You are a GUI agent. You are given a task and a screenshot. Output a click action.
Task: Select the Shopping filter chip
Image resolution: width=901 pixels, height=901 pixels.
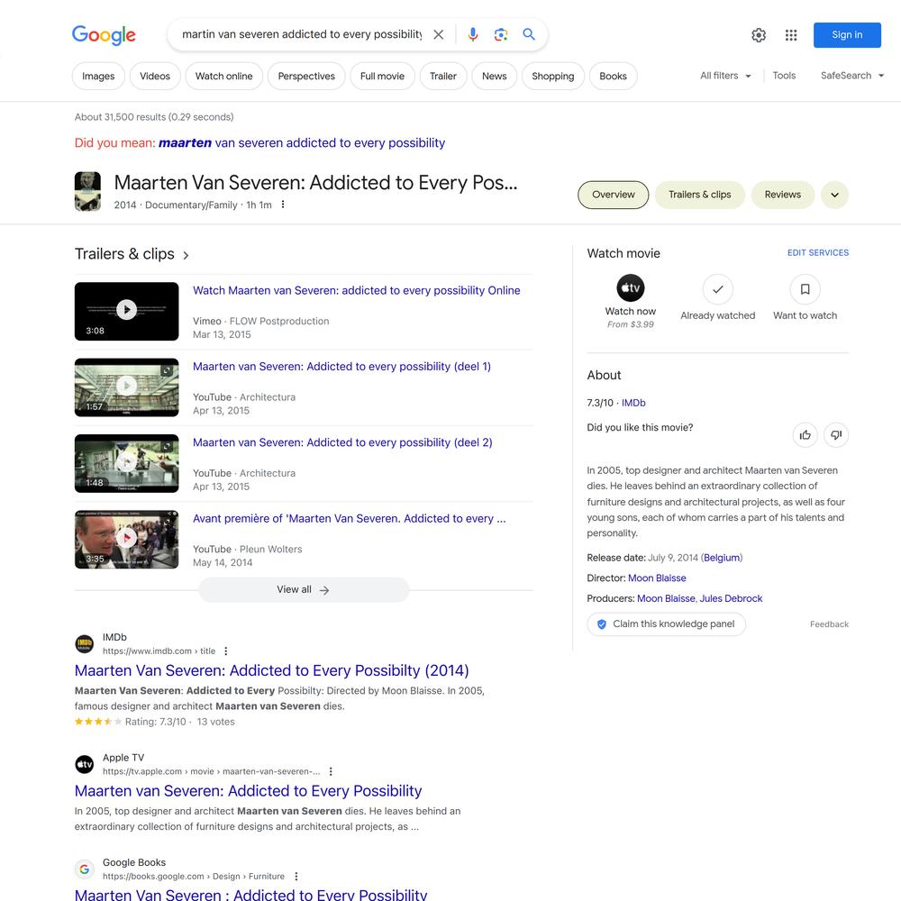553,76
